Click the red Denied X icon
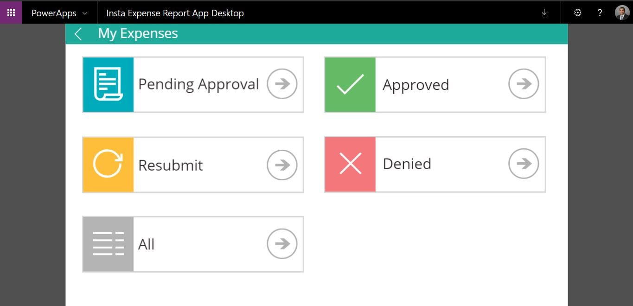The image size is (633, 306). [350, 165]
